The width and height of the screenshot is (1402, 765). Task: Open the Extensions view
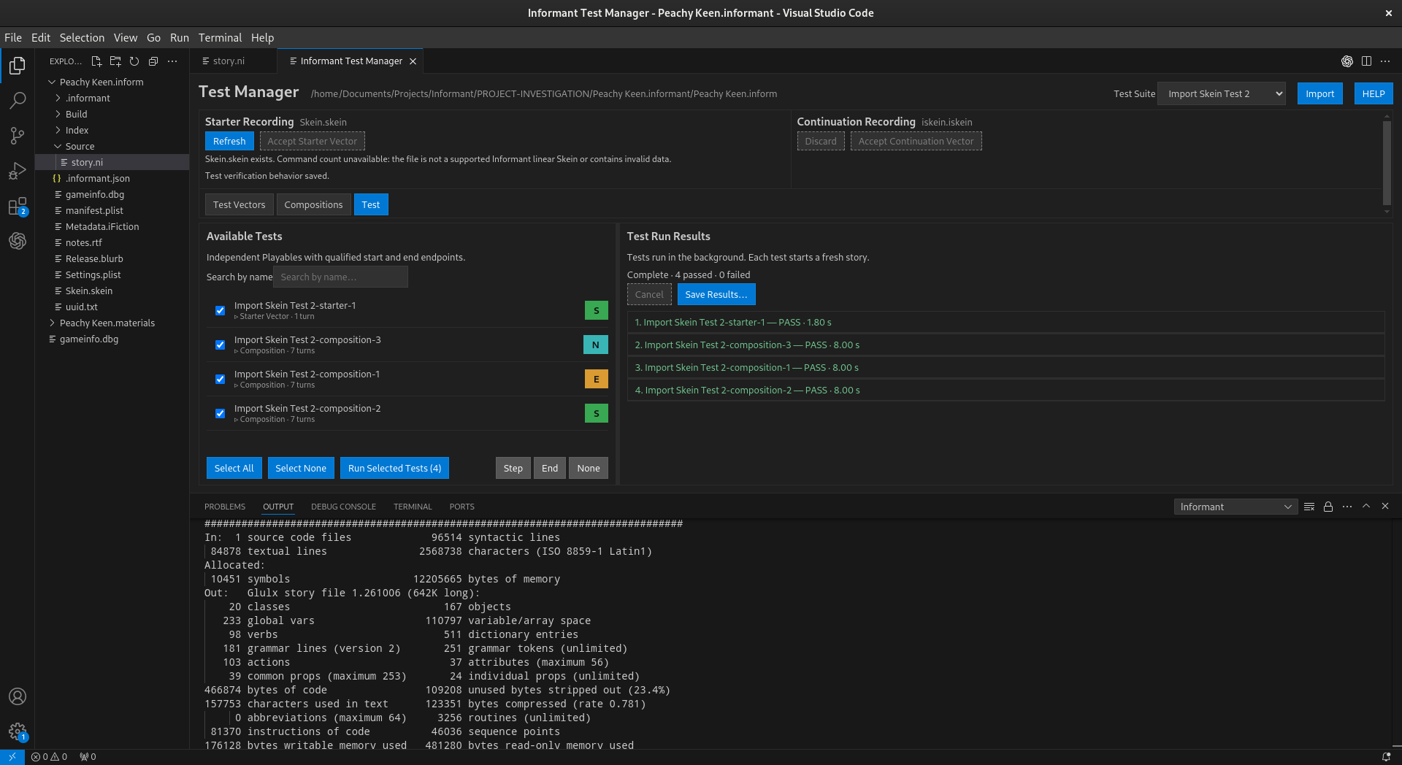click(x=18, y=207)
